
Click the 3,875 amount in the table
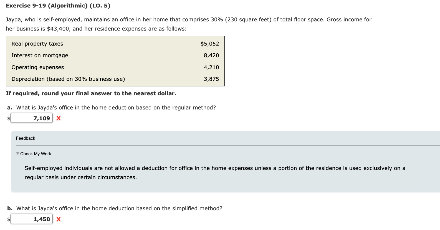coord(211,79)
